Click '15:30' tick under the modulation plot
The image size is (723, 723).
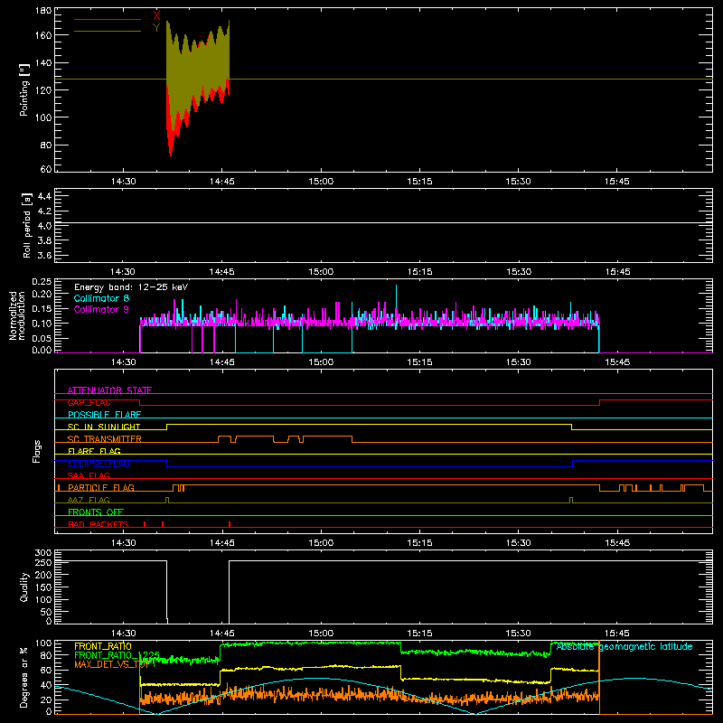coord(518,362)
